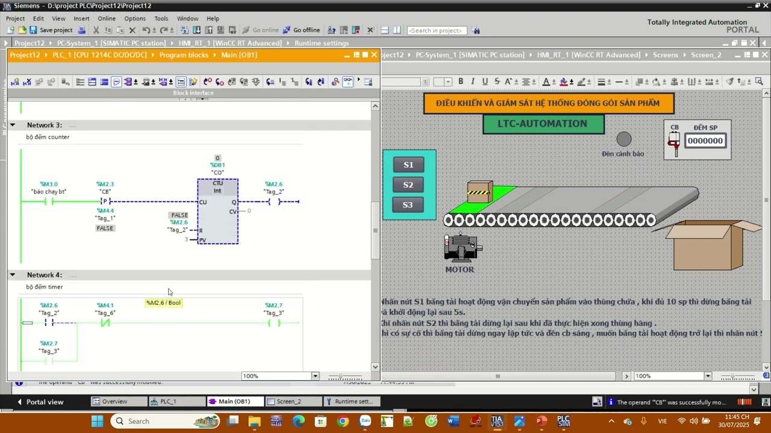Click the Italic formatting button

pos(473,82)
